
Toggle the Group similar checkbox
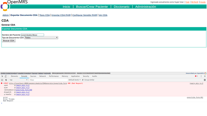tap(83, 80)
